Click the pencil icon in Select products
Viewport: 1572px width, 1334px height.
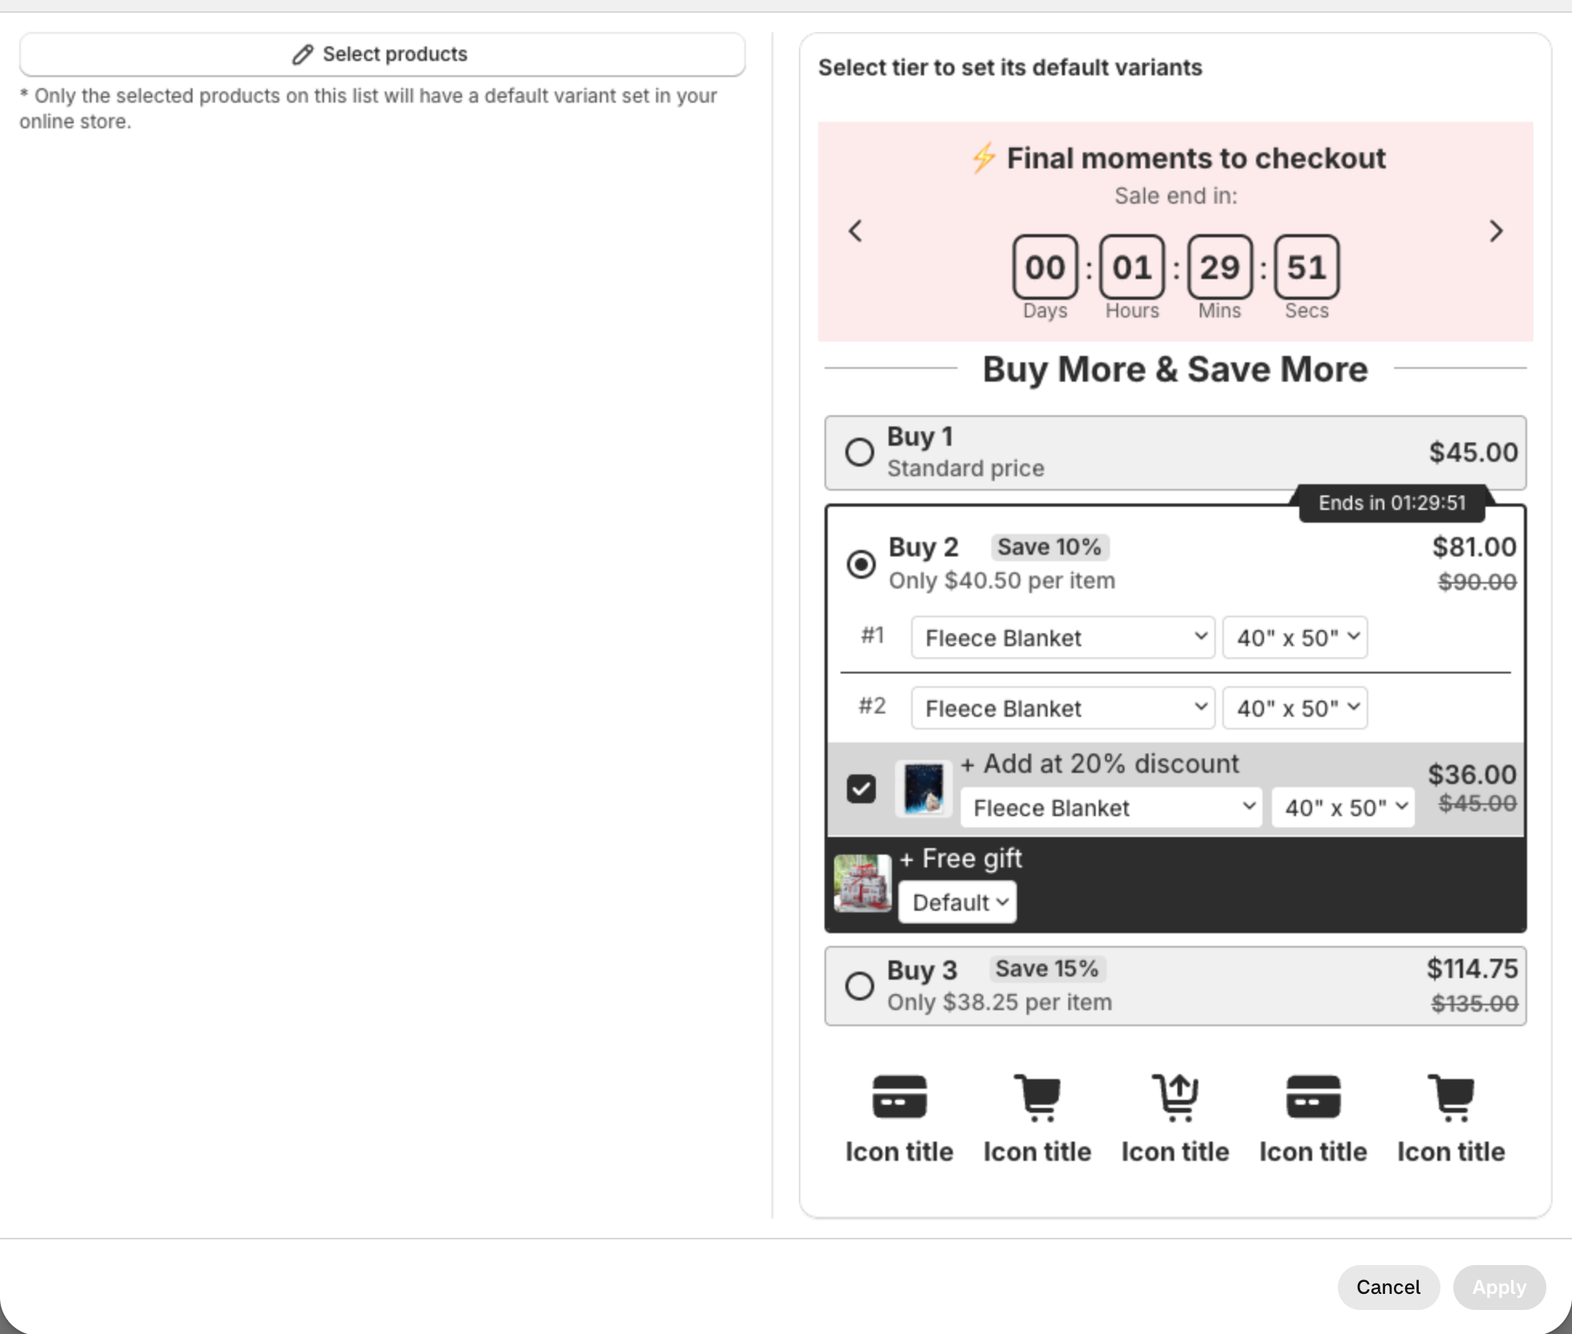point(302,55)
